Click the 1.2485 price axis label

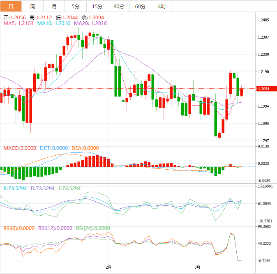point(263,20)
